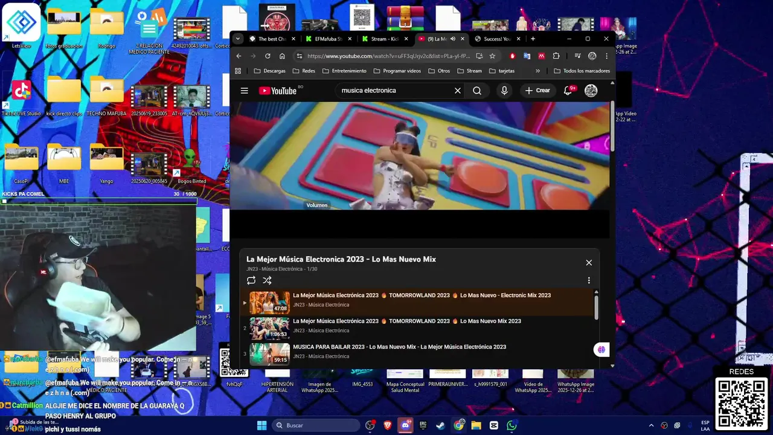The width and height of the screenshot is (773, 435).
Task: Open the browser three-dot menu
Action: tap(606, 56)
